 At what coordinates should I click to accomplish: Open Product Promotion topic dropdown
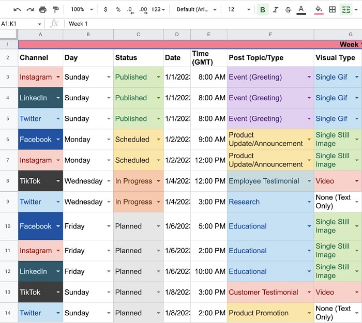click(x=309, y=313)
